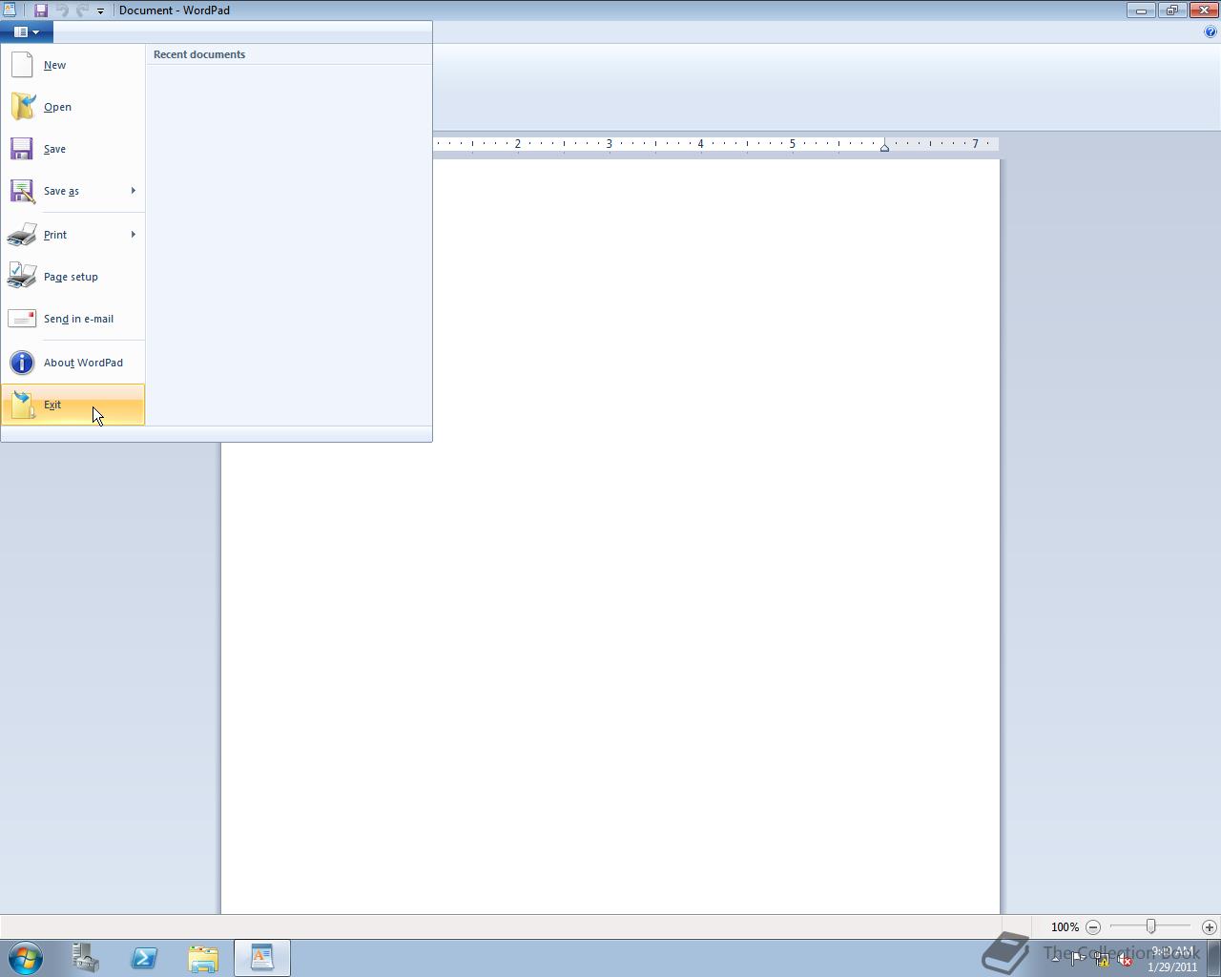Click the New document page icon
Image resolution: width=1221 pixels, height=977 pixels.
click(22, 65)
